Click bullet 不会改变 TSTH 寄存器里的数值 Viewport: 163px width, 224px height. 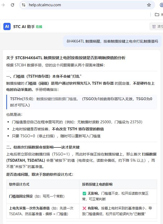(58, 129)
